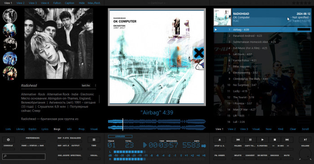
Task: Click the large OK Computer album cover
Action: (157, 57)
